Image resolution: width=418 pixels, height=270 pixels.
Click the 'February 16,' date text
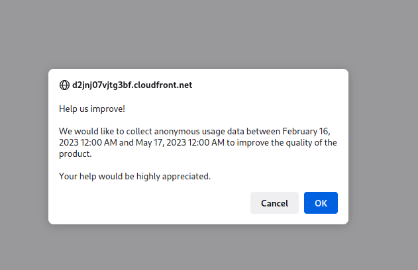pos(306,132)
